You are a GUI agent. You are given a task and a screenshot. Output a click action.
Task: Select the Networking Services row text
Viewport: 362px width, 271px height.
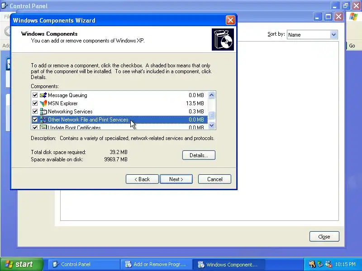[70, 112]
